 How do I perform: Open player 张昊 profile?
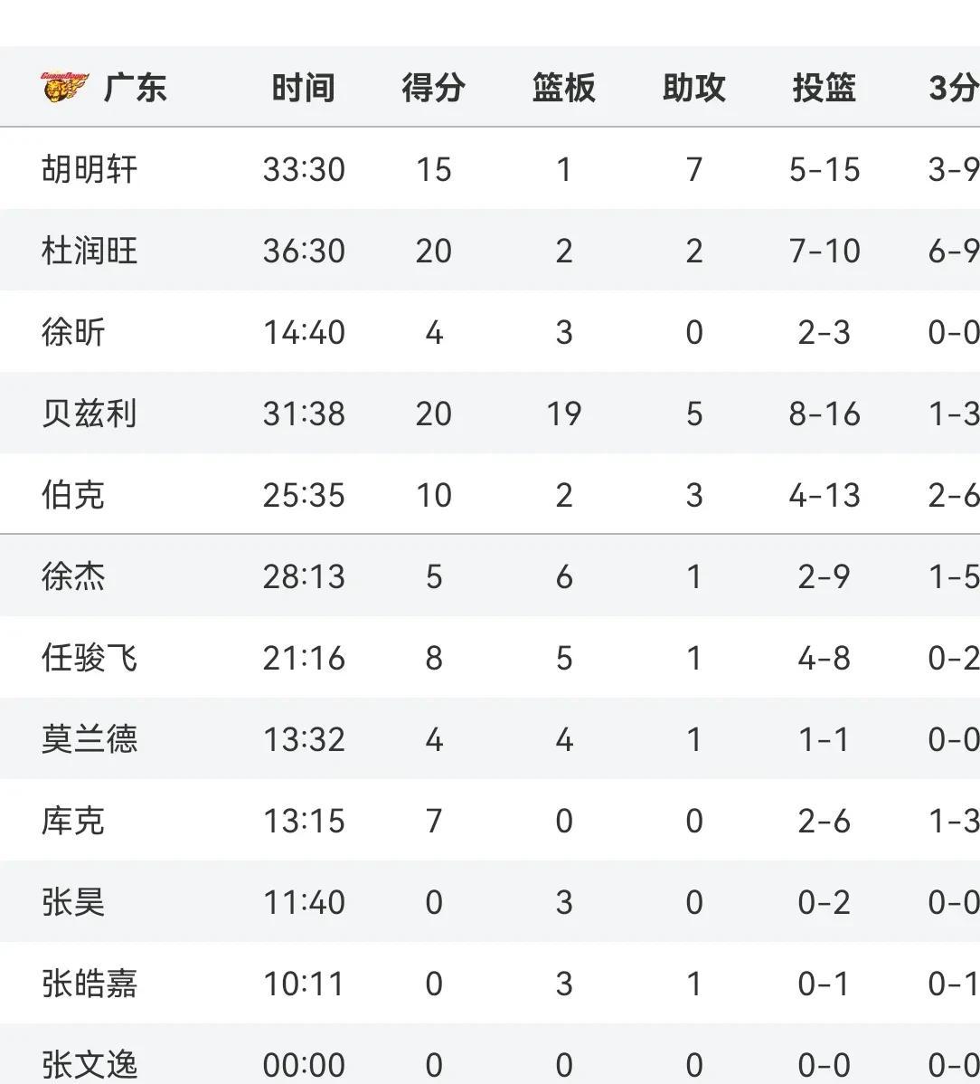point(73,902)
